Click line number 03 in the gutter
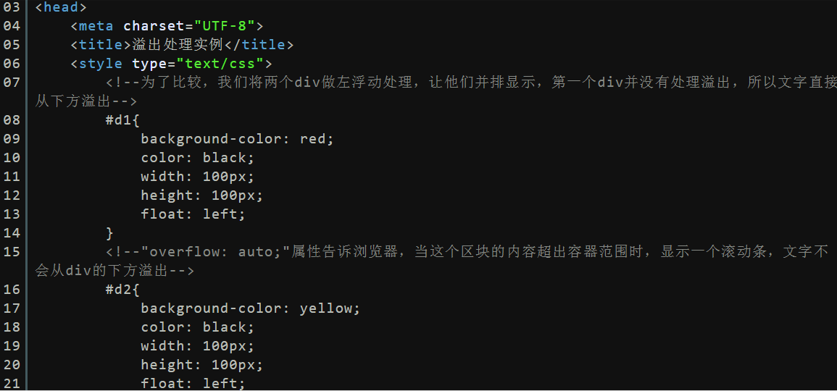 (12, 7)
